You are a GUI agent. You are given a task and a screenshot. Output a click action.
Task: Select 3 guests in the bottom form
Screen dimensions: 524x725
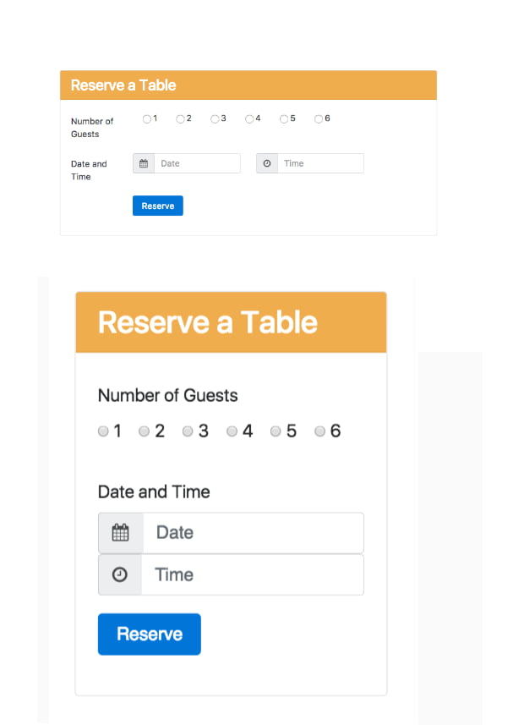(188, 431)
